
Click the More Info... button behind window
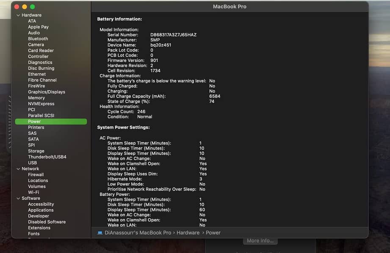(260, 241)
